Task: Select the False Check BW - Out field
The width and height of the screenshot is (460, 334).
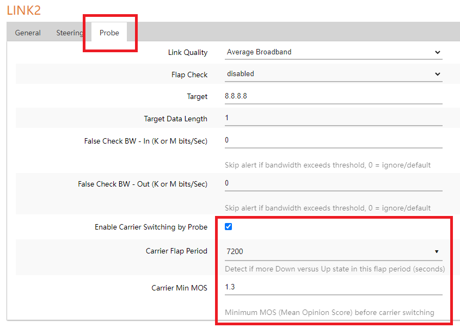Action: 333,183
